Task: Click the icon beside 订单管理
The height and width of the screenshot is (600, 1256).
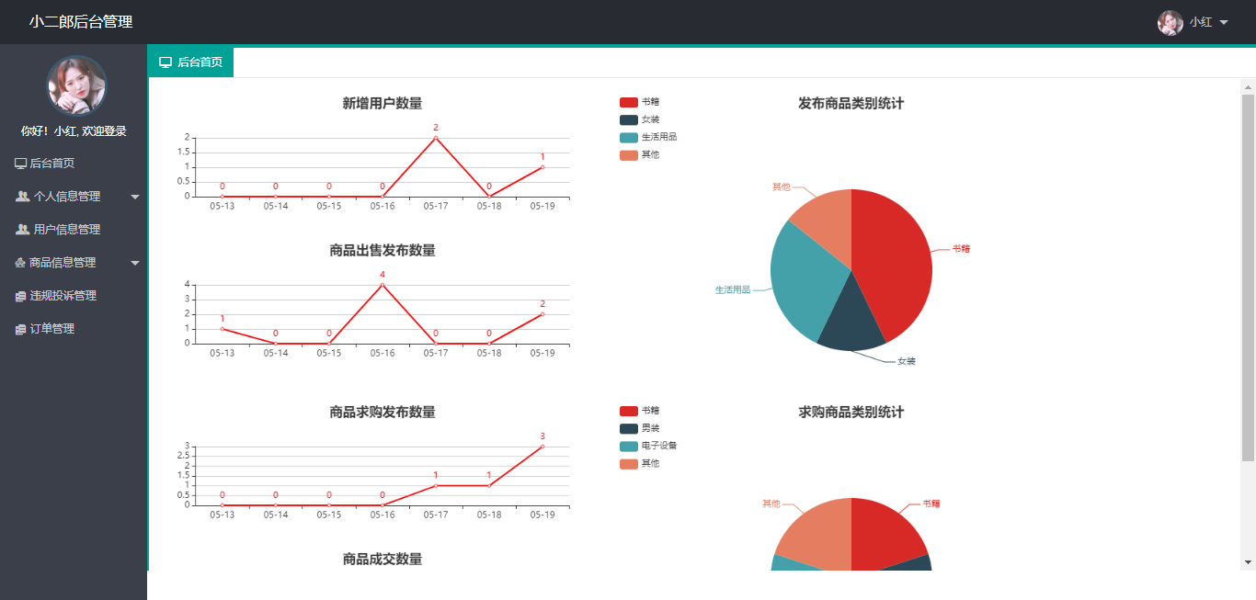Action: point(20,329)
